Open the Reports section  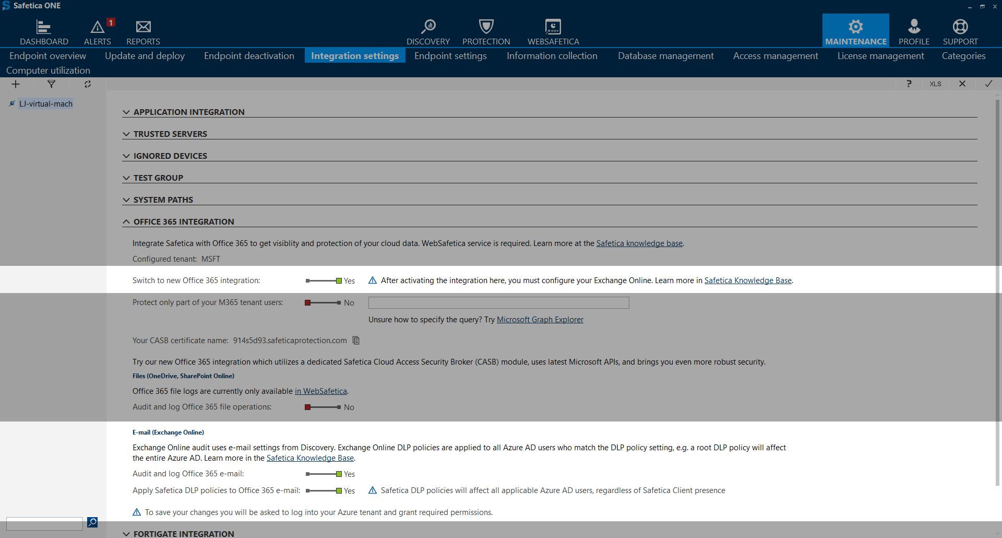pos(143,31)
